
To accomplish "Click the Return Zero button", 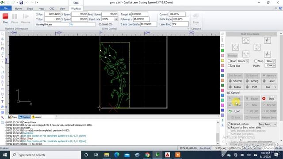I will pyautogui.click(x=269, y=117).
